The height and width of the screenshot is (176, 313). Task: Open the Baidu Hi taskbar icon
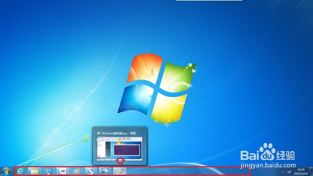tap(63, 171)
